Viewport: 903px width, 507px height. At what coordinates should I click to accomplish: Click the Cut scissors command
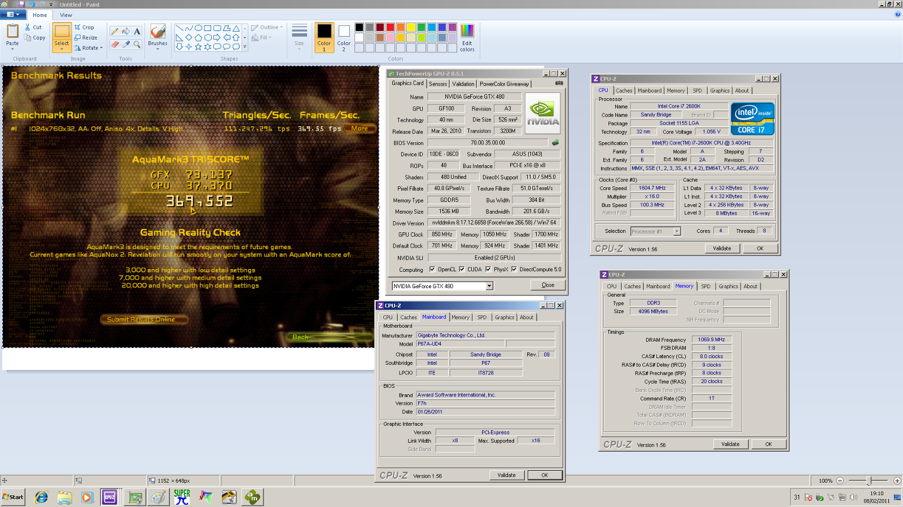pos(33,27)
